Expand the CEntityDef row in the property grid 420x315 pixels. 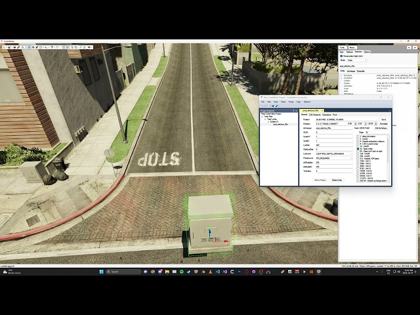[x=341, y=78]
